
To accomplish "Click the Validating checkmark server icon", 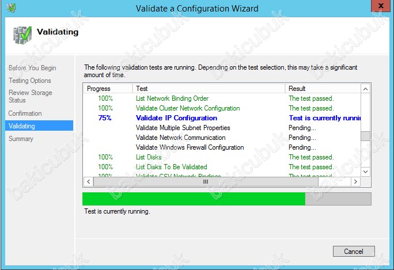I will (22, 34).
